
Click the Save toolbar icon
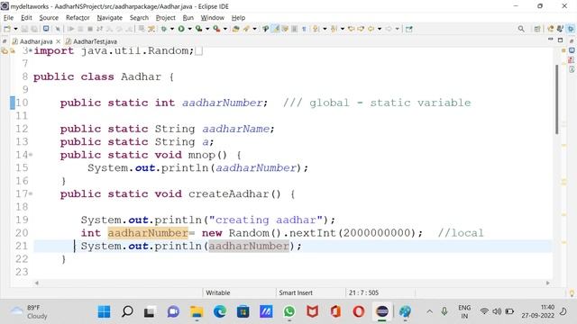[24, 29]
